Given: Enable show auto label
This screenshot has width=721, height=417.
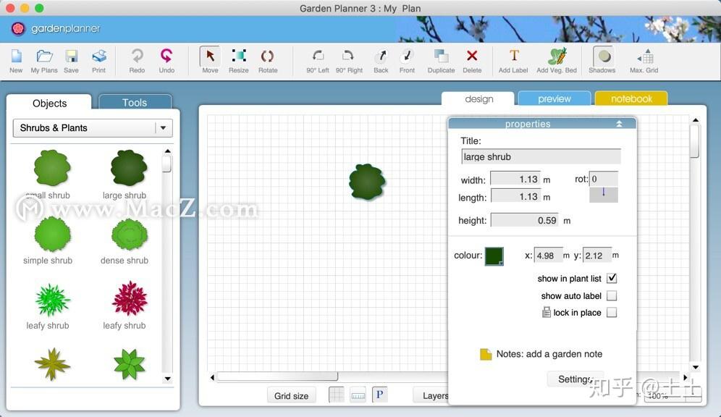Looking at the screenshot, I should tap(612, 295).
